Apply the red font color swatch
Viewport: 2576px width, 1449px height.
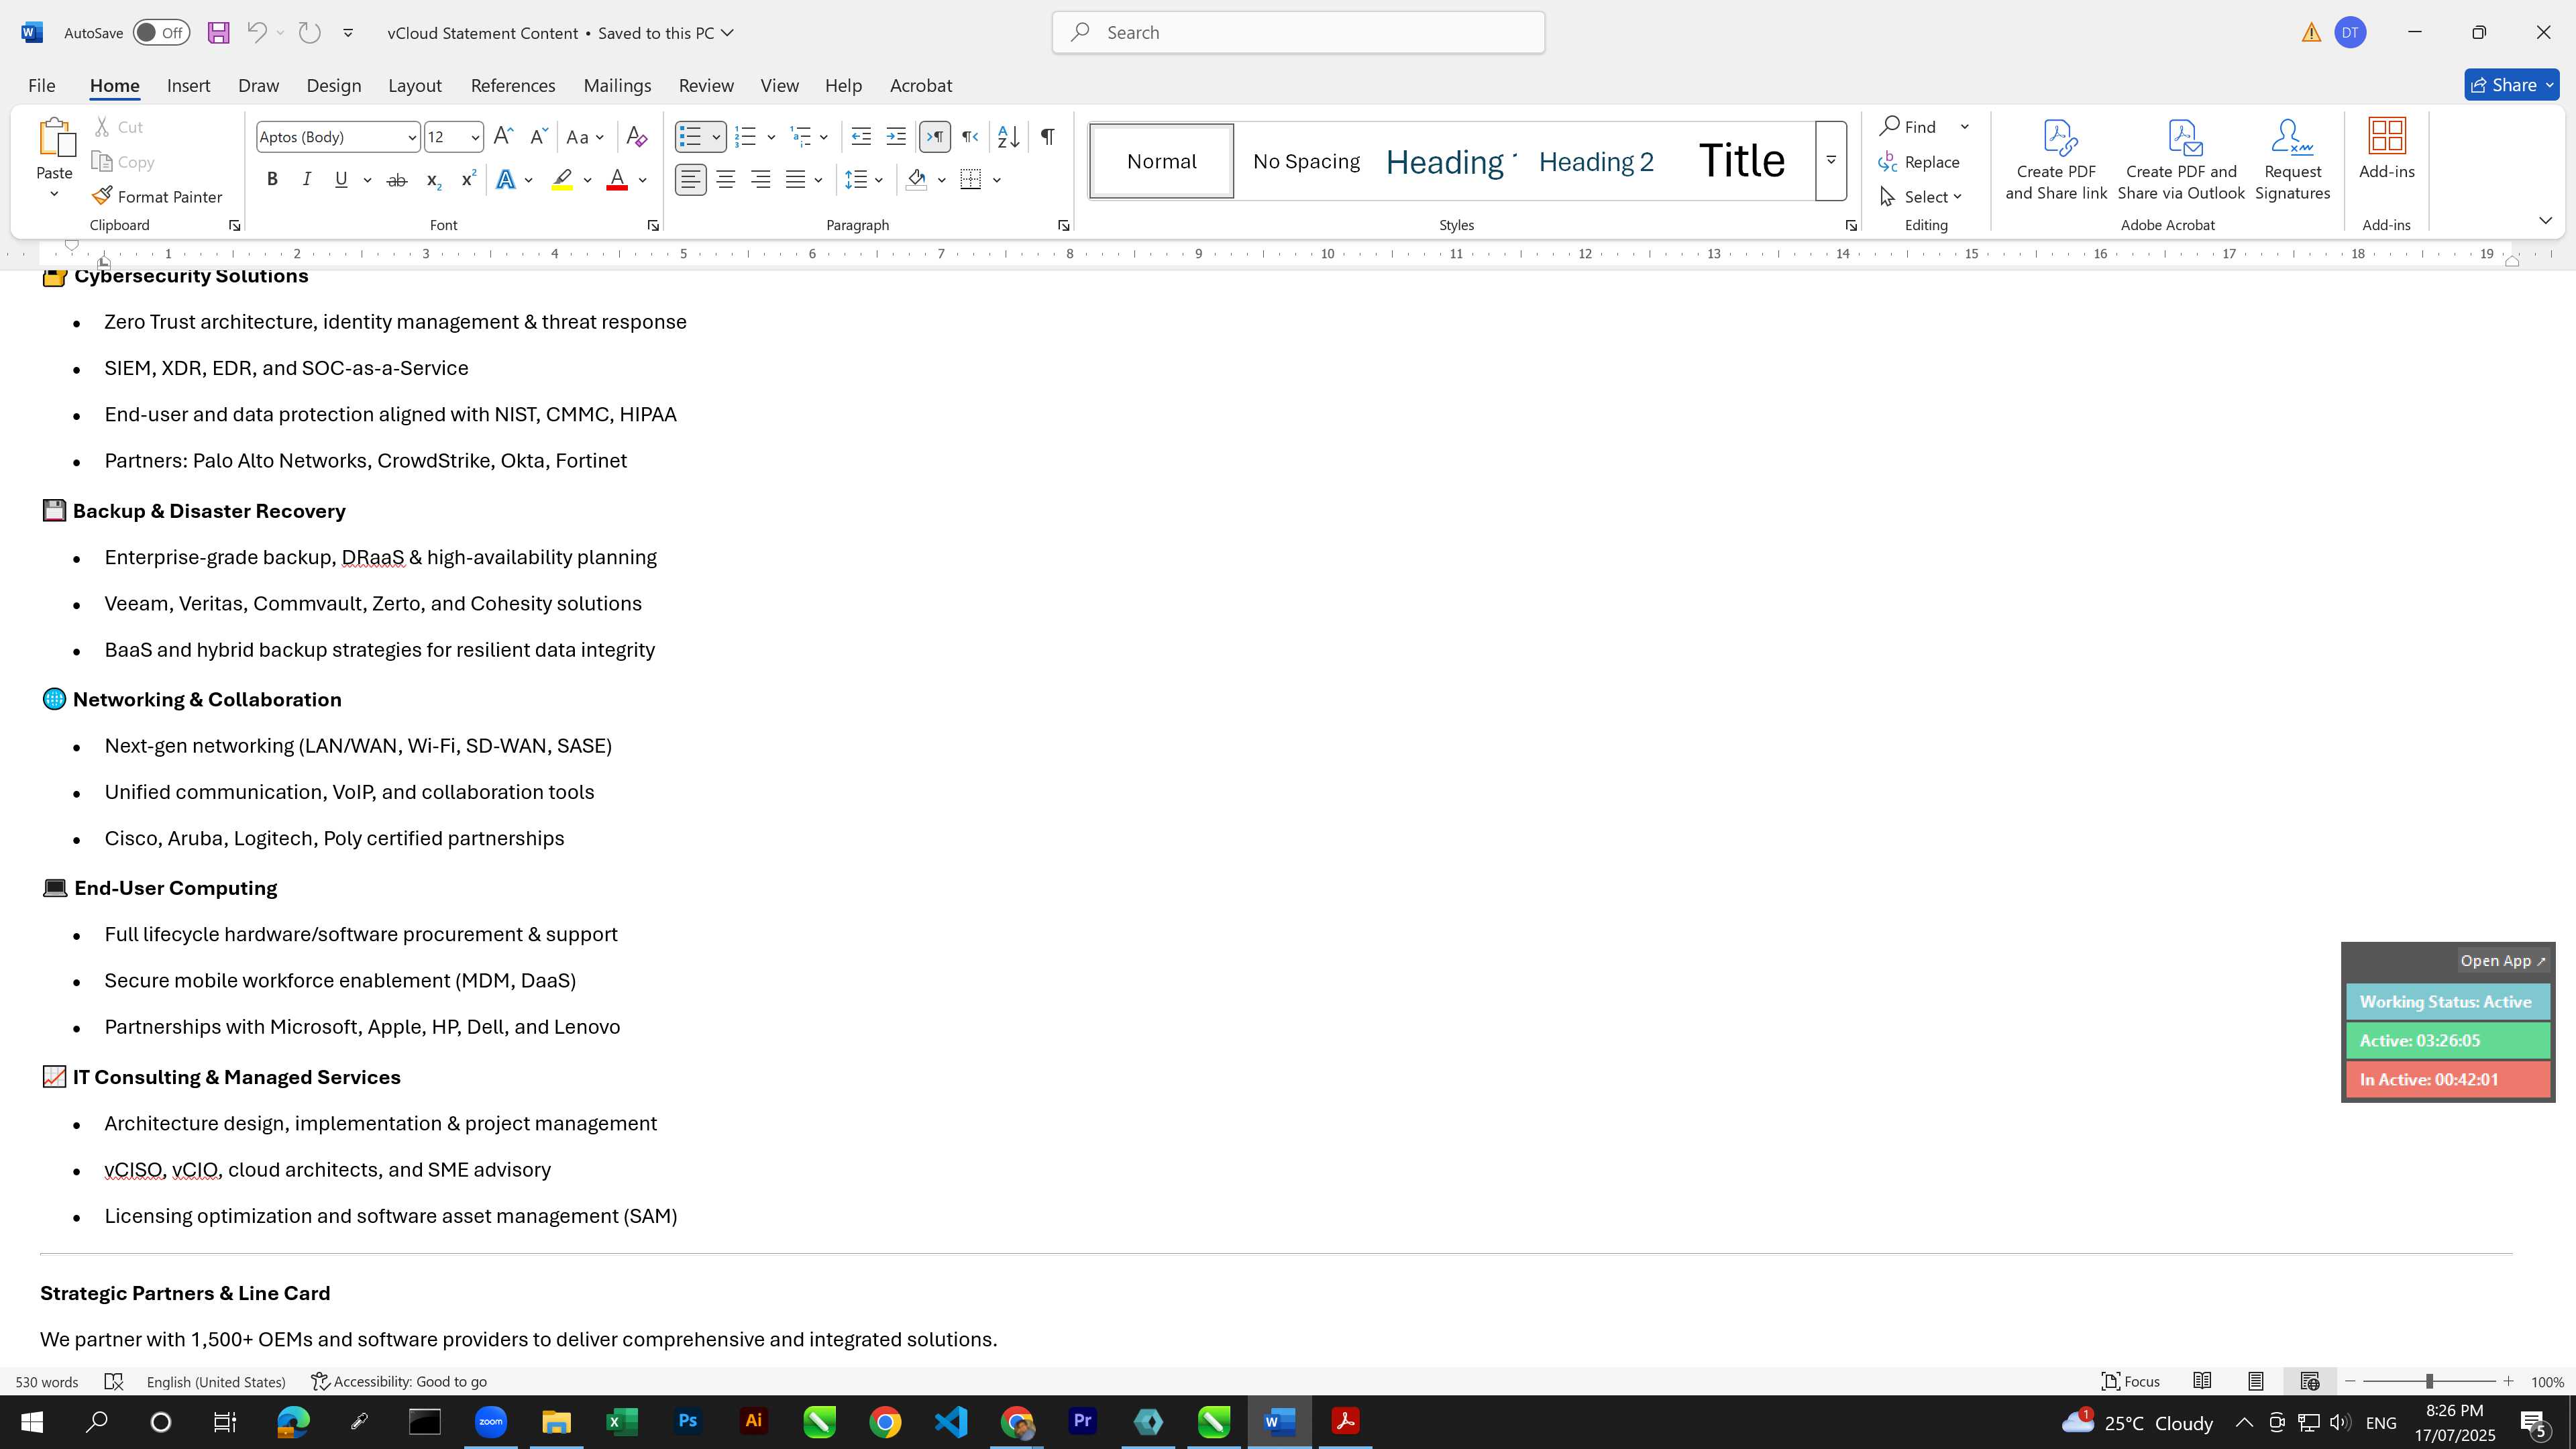[x=617, y=180]
